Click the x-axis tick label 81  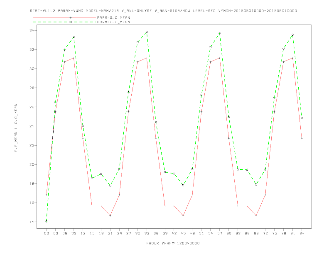coord(293,233)
